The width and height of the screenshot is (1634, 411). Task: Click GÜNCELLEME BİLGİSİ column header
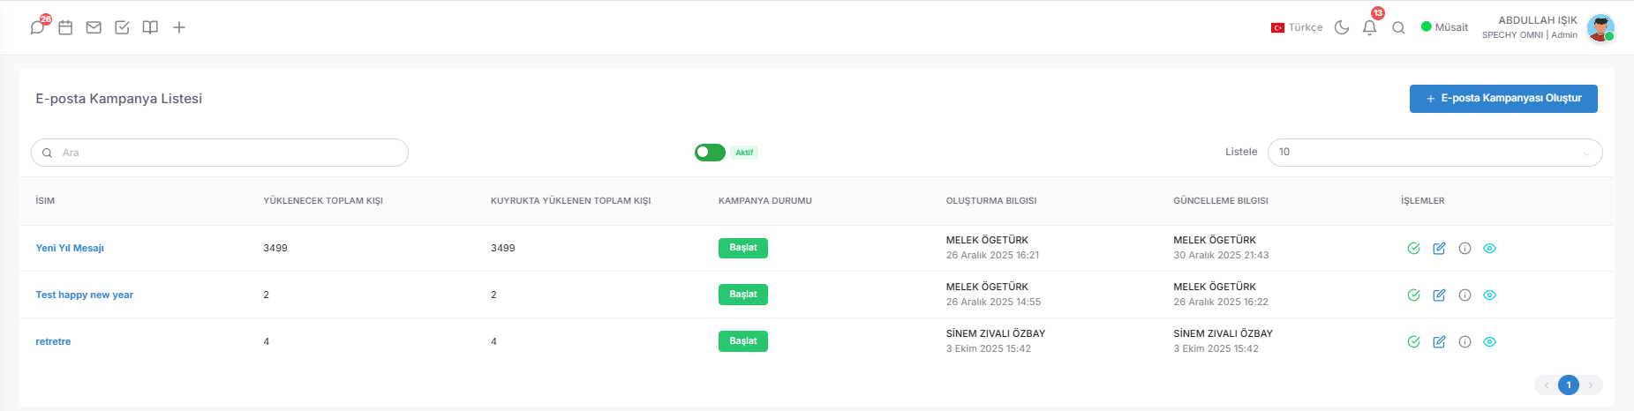coord(1221,201)
